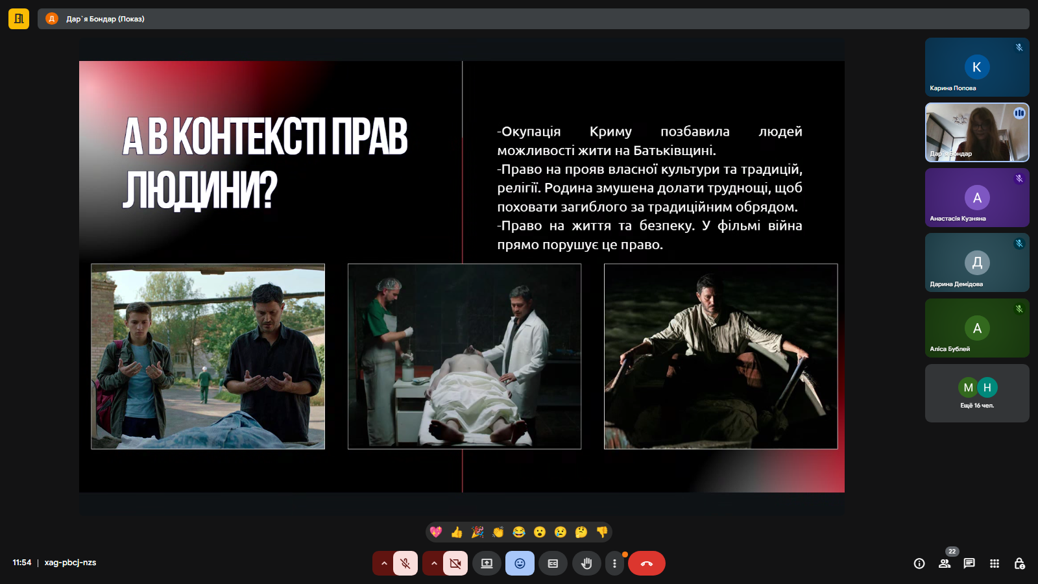Screen dimensions: 1038x584
Task: Raise your hand in the meeting
Action: coord(586,563)
